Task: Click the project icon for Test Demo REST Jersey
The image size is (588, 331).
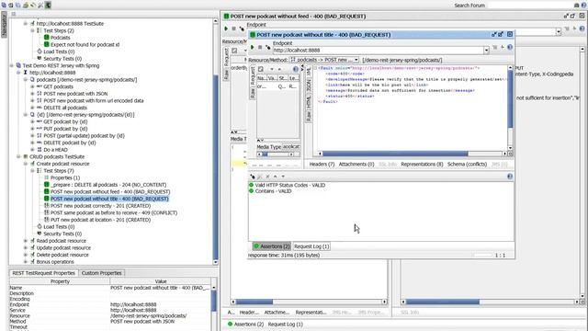Action: pos(18,65)
